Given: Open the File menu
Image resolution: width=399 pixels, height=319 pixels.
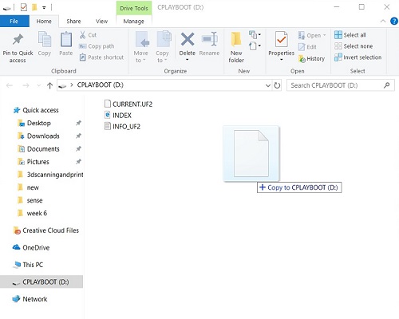Looking at the screenshot, I should pos(14,22).
